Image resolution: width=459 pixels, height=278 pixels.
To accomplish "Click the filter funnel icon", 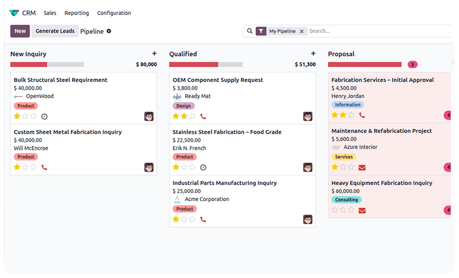I will point(261,31).
